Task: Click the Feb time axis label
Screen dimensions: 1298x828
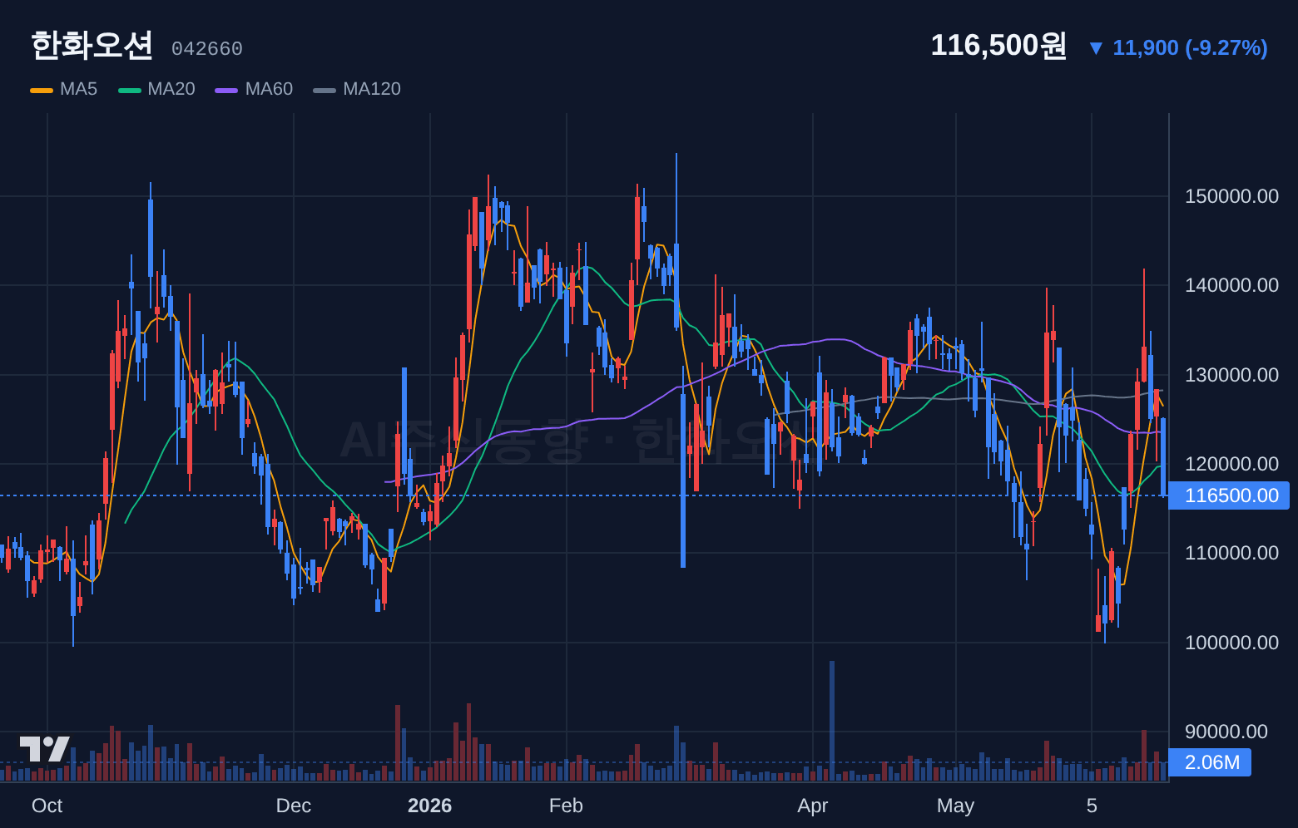Action: point(566,806)
